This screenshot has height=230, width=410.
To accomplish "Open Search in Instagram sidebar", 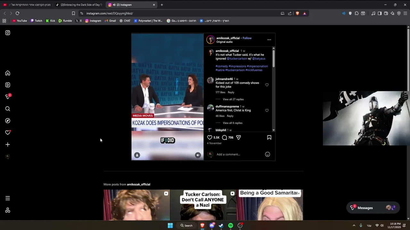I will click(8, 109).
